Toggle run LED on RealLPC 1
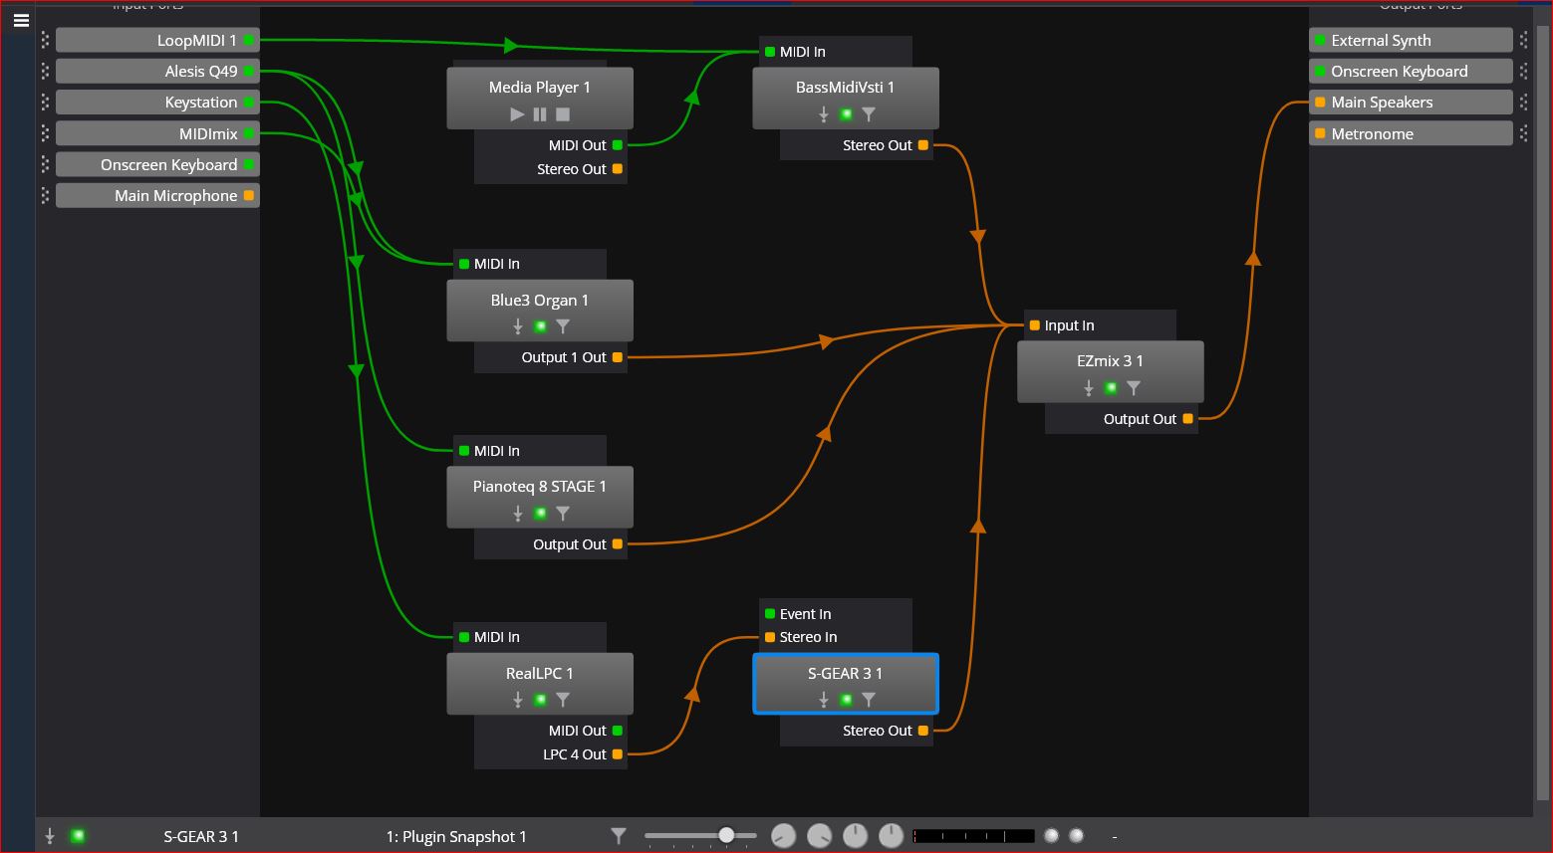The image size is (1553, 853). pos(540,700)
